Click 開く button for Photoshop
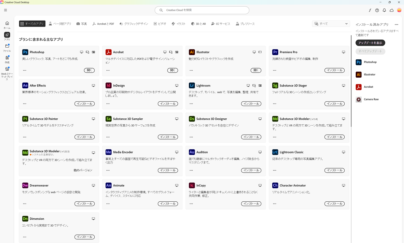 (89, 70)
